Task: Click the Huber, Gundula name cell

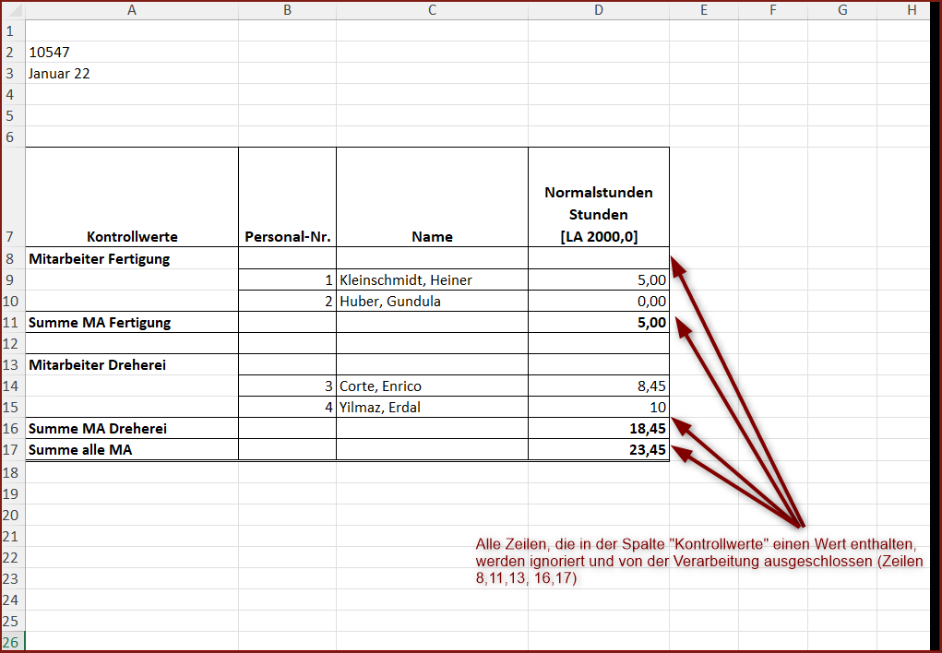Action: click(x=432, y=301)
